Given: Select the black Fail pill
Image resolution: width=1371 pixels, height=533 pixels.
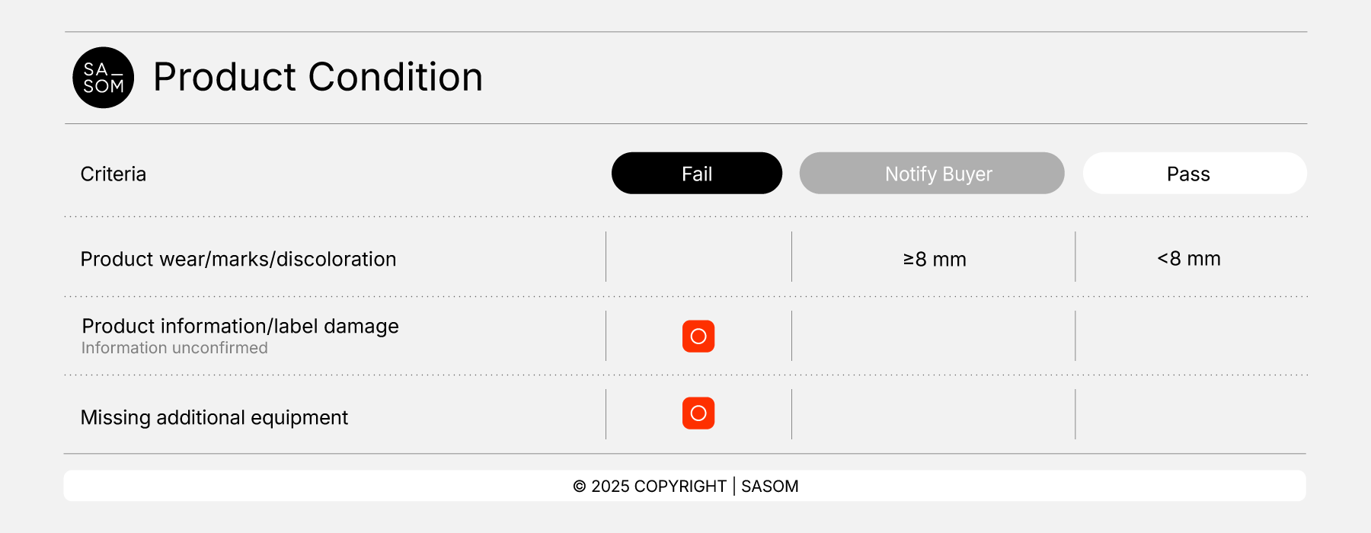Looking at the screenshot, I should (697, 174).
